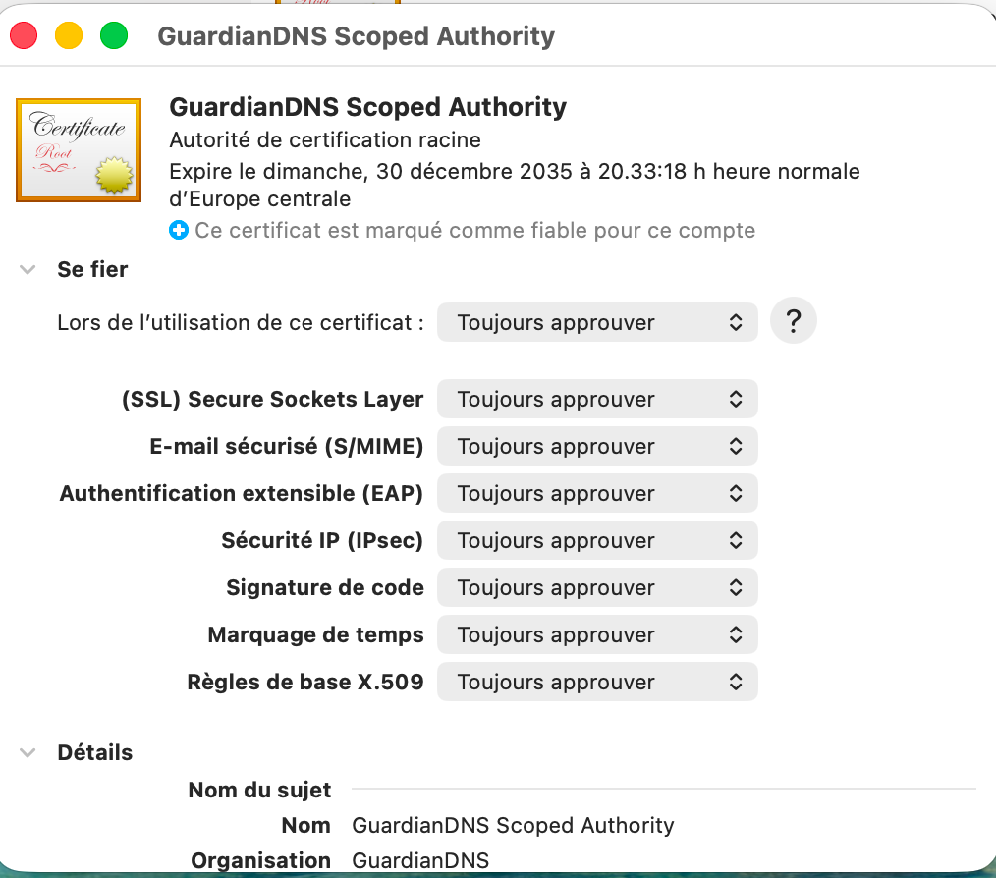Viewport: 996px width, 878px height.
Task: Open the Marquage de temps dropdown
Action: point(597,634)
